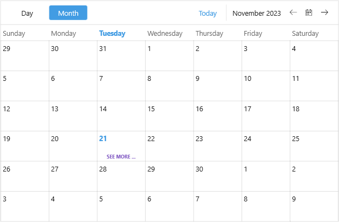Select November 15 day cell
This screenshot has height=222, width=339.
pos(169,116)
